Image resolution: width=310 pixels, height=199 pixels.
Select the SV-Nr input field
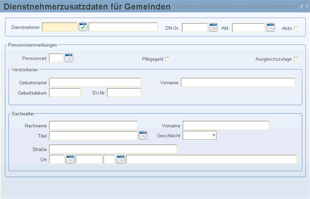tap(124, 93)
